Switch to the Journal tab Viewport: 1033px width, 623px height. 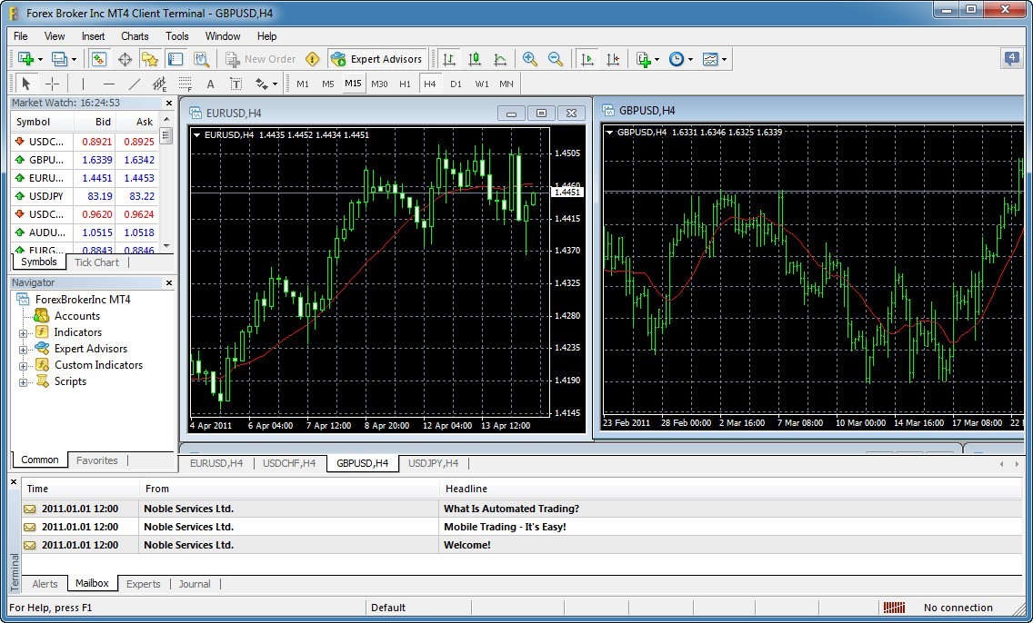point(195,584)
